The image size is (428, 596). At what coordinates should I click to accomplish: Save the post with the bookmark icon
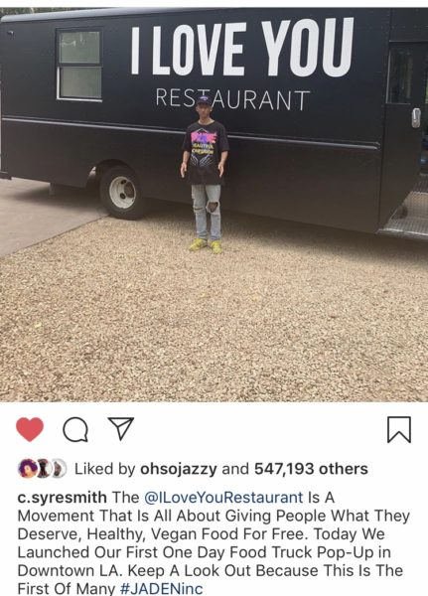click(x=399, y=429)
